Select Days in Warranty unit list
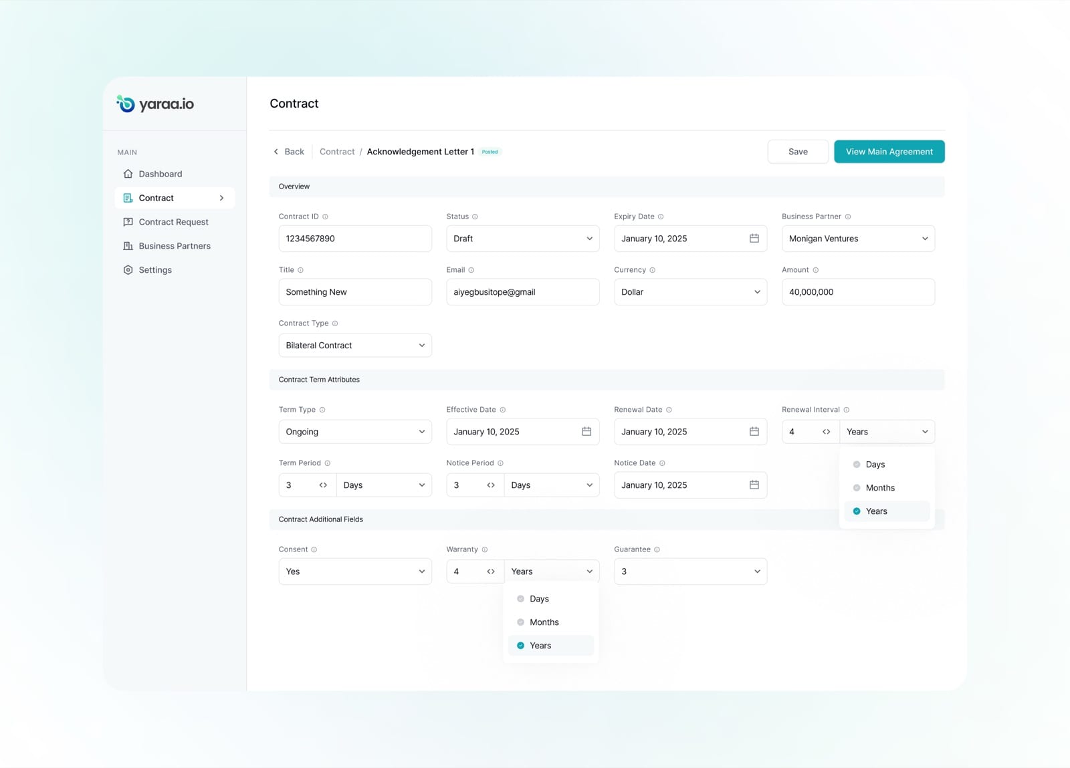 [551, 599]
